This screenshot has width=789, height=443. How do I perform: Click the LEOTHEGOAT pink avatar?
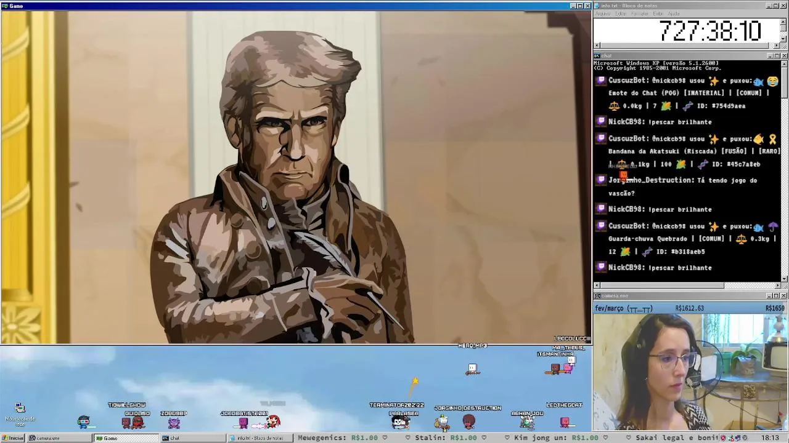[565, 422]
